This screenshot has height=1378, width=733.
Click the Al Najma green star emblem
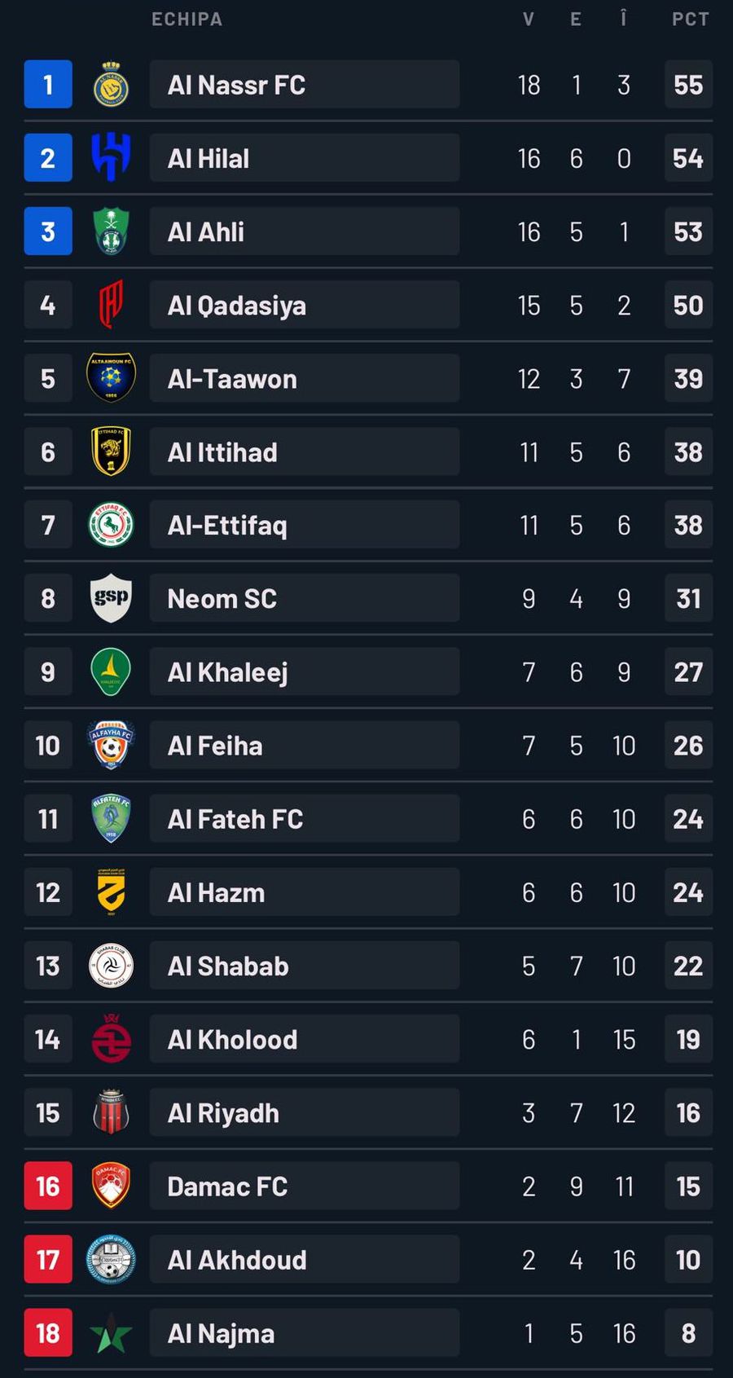tap(112, 1332)
